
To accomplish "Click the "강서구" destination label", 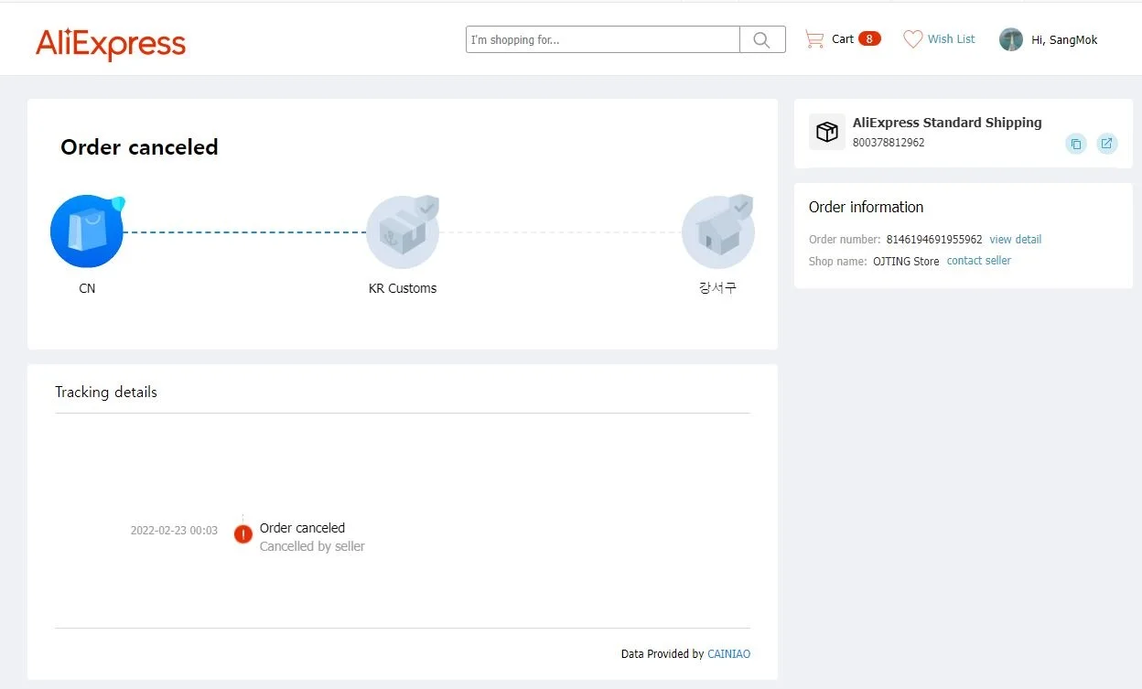I will pos(717,288).
